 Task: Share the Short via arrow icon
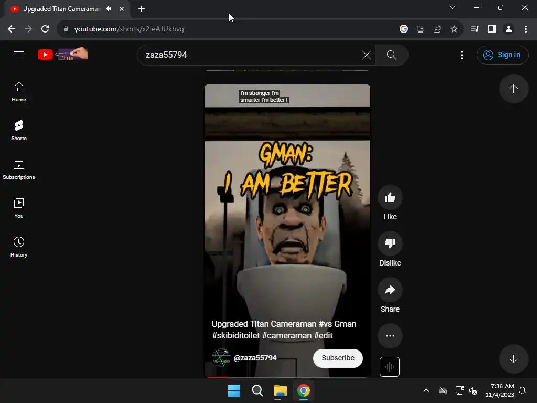[390, 290]
